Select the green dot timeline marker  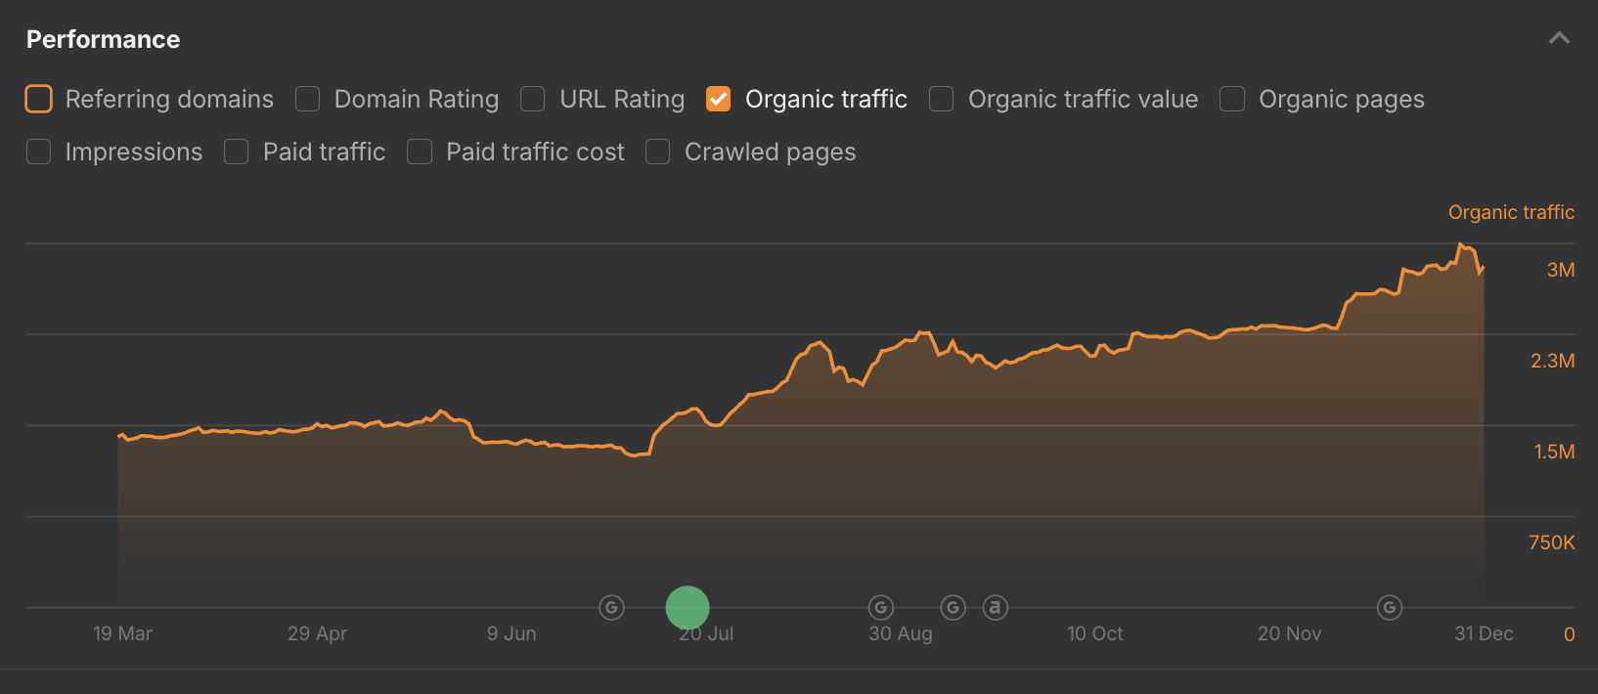pyautogui.click(x=688, y=608)
